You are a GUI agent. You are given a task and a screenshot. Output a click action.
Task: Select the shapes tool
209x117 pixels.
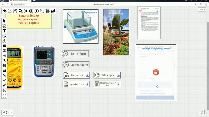click(x=4, y=41)
